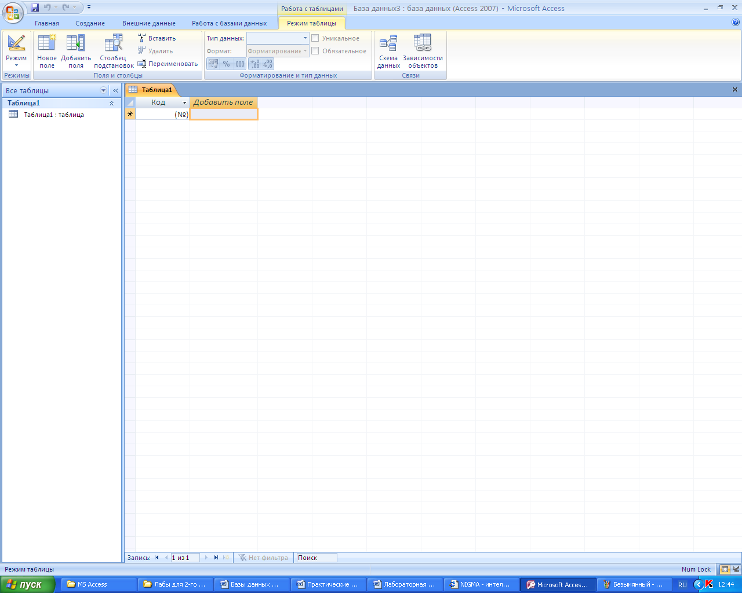Close the Таблица1 document window
This screenshot has height=593, width=742.
(735, 90)
